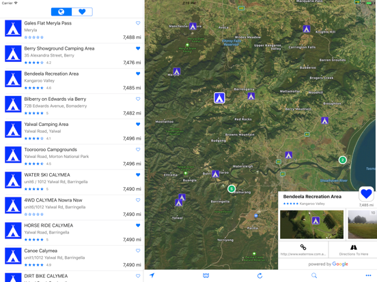Select campsite pin south of Broughton
The image size is (377, 282).
click(325, 121)
